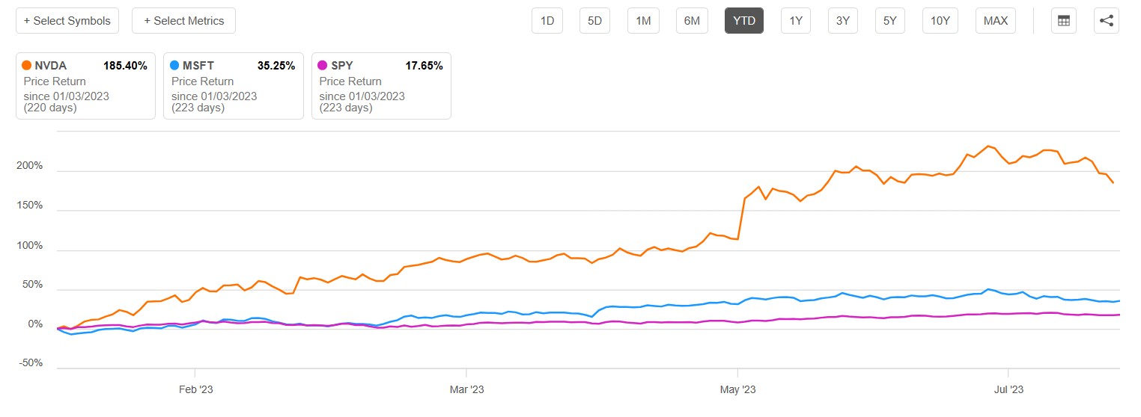Open the Select Metrics dropdown

click(x=183, y=21)
